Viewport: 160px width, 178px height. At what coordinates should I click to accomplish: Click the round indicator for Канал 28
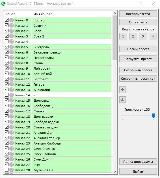pyautogui.click(x=12, y=170)
